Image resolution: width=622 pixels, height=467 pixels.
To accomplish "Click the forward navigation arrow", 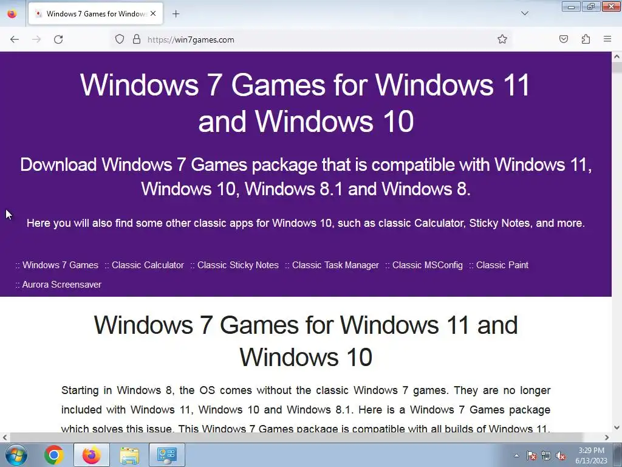I will 36,40.
